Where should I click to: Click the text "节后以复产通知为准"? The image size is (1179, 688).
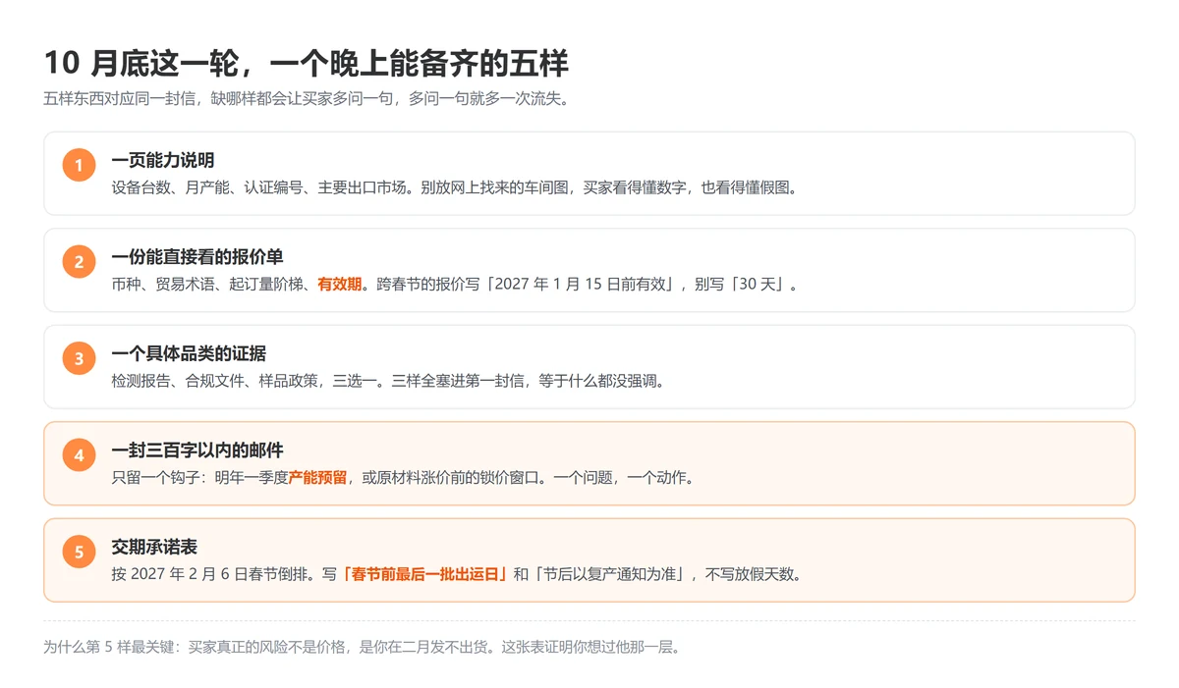pyautogui.click(x=611, y=574)
